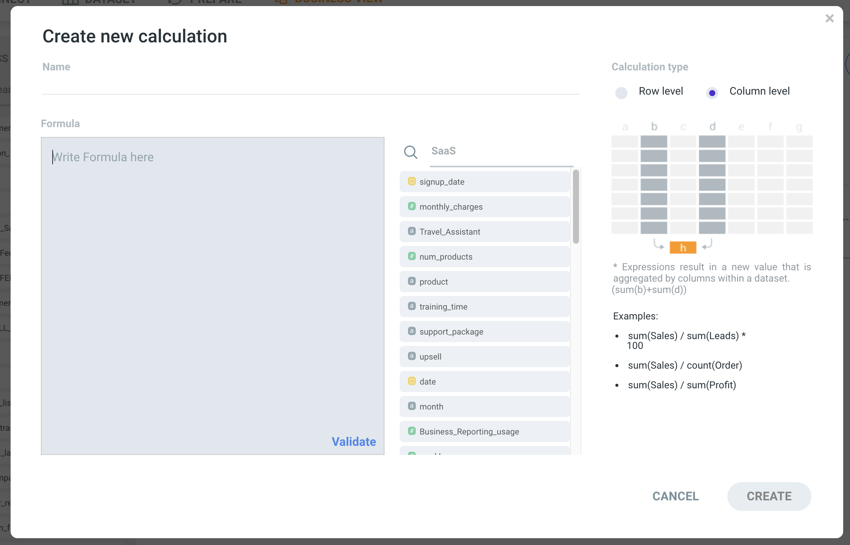Insert the signup_date field

[485, 182]
